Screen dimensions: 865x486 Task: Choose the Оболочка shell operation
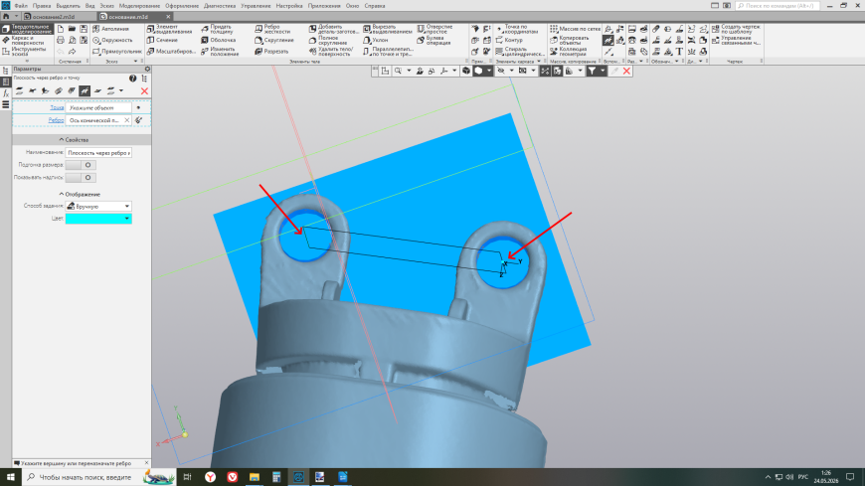tap(219, 41)
